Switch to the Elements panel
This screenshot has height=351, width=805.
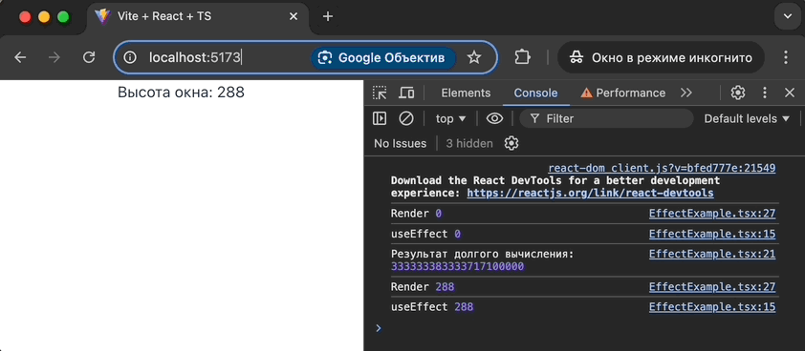tap(466, 93)
